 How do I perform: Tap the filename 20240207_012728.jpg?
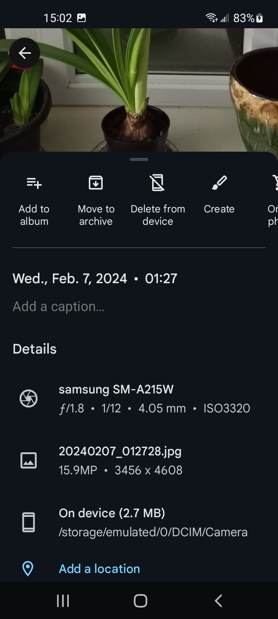tap(120, 451)
